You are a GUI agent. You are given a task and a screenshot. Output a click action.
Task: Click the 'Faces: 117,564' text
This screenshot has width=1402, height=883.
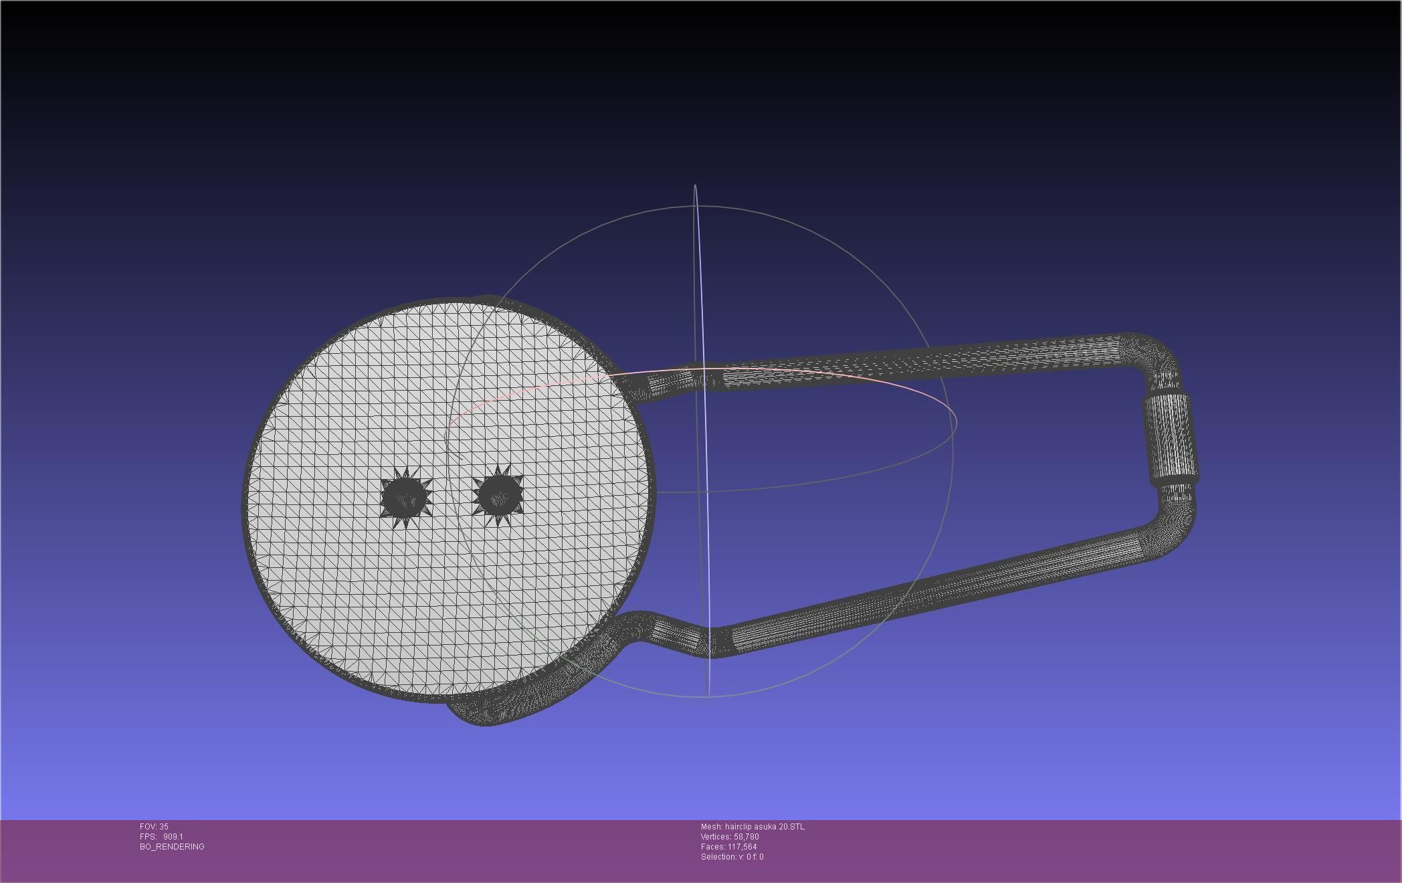[x=728, y=847]
